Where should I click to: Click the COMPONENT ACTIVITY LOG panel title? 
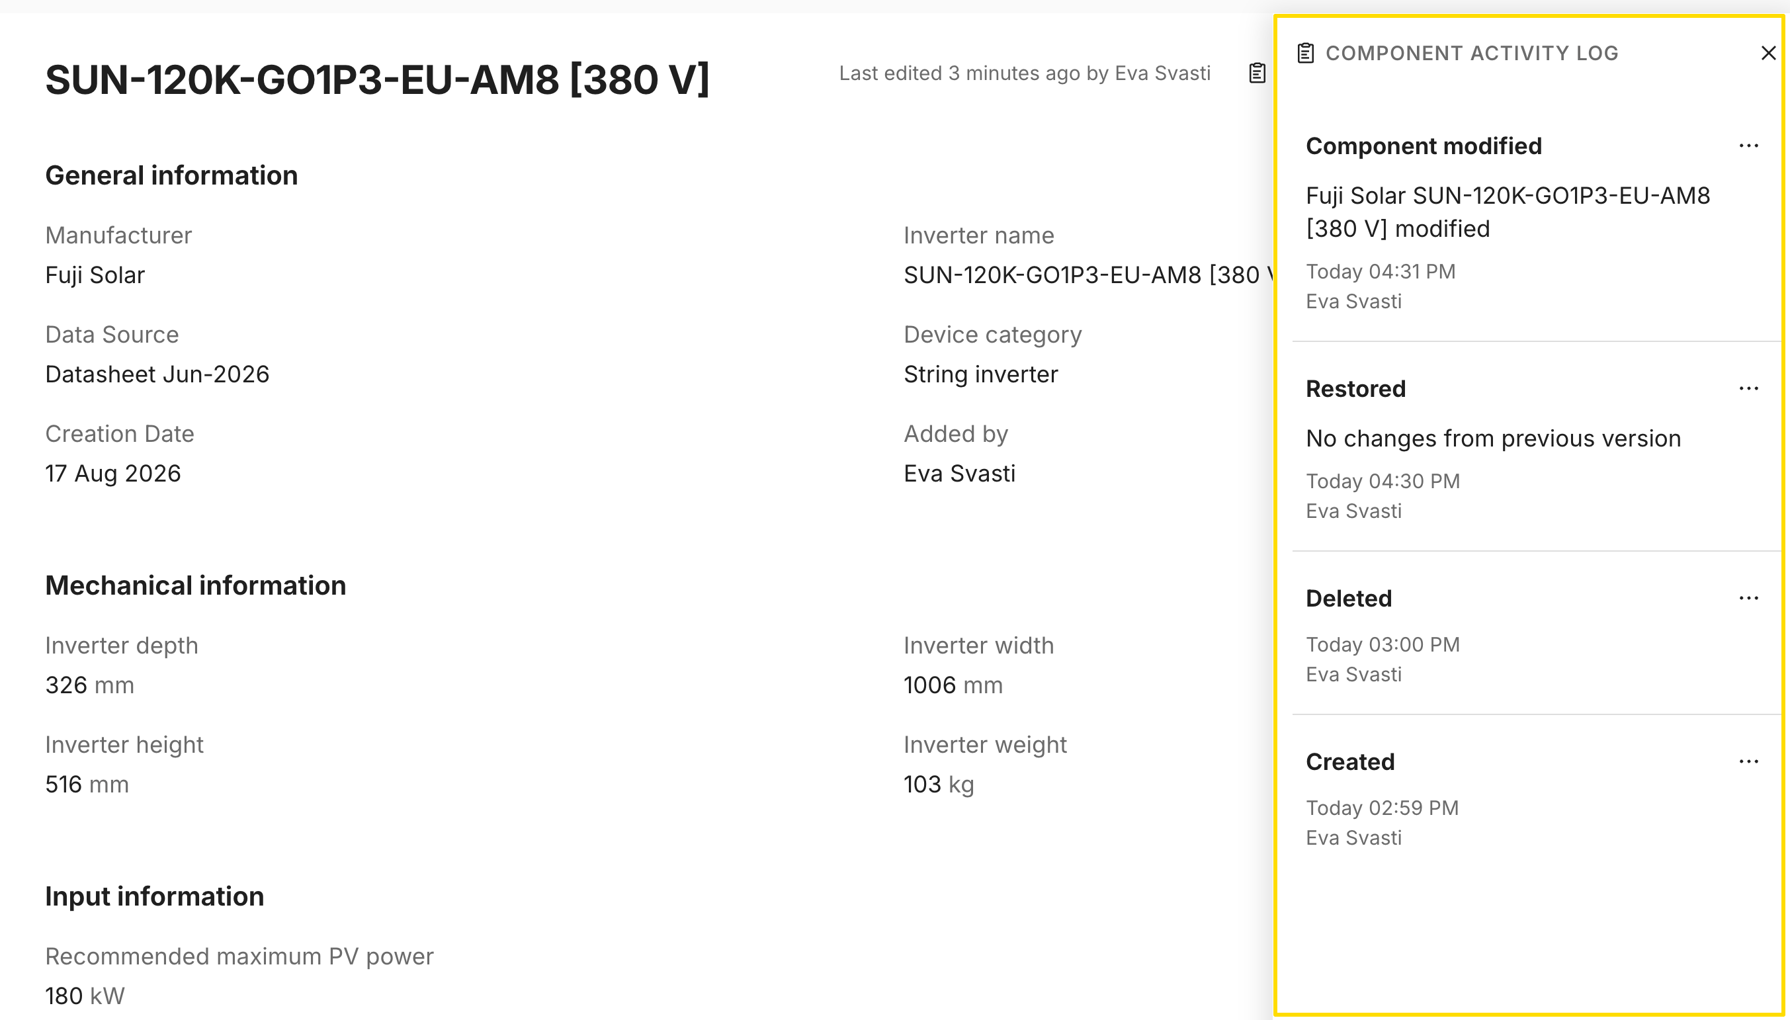click(x=1472, y=53)
